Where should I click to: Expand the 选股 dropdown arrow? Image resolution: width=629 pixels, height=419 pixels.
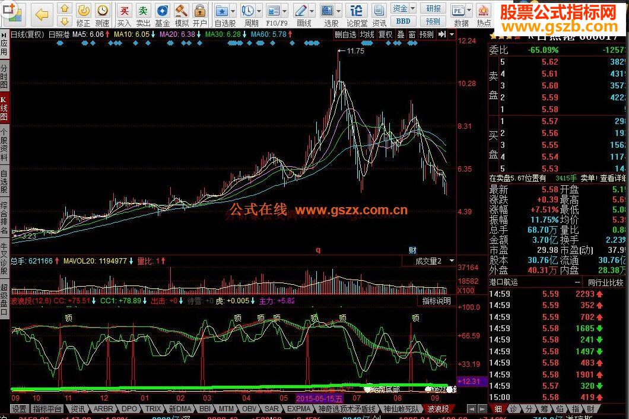[339, 11]
